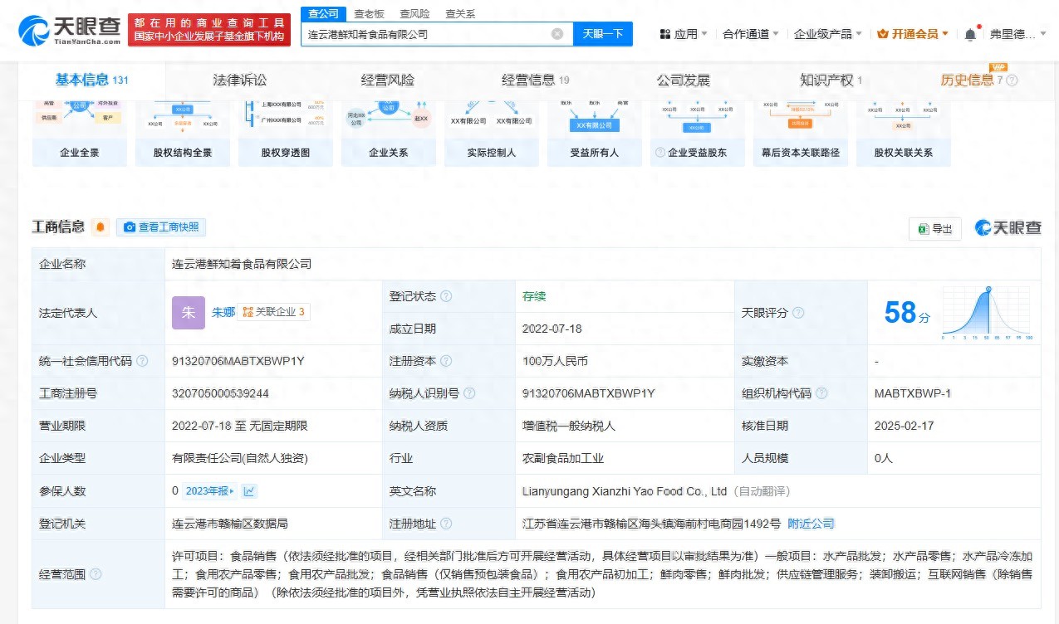Click the help icon beside 注册资本

(446, 361)
